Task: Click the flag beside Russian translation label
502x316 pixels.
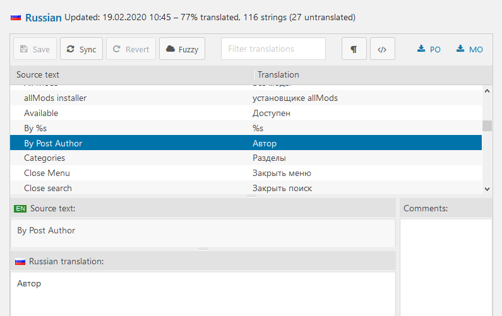Action: tap(20, 262)
